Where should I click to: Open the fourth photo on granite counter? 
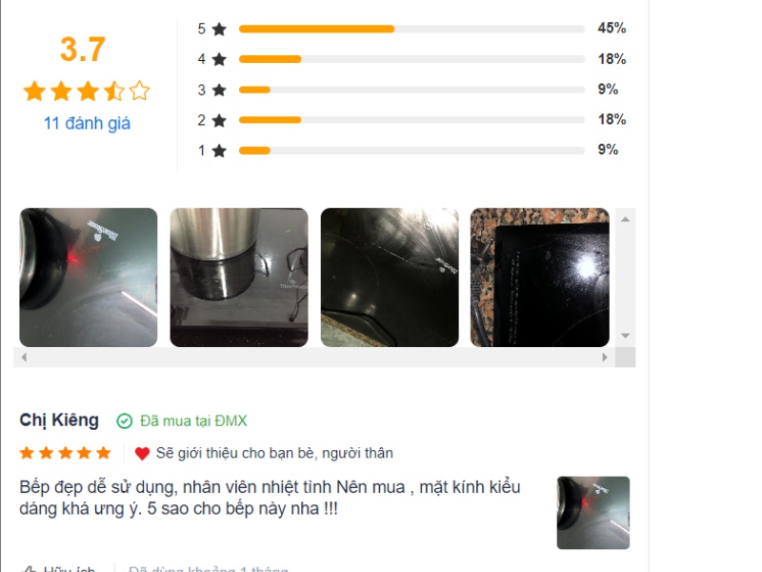point(540,277)
